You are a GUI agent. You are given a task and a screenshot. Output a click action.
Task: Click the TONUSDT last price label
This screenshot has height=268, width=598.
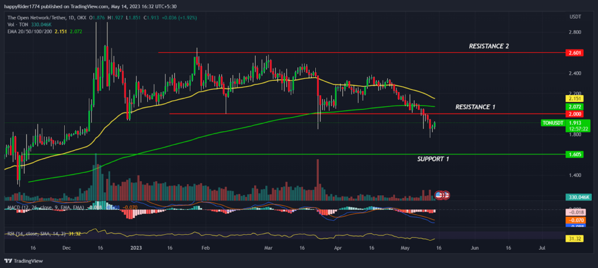click(552, 123)
